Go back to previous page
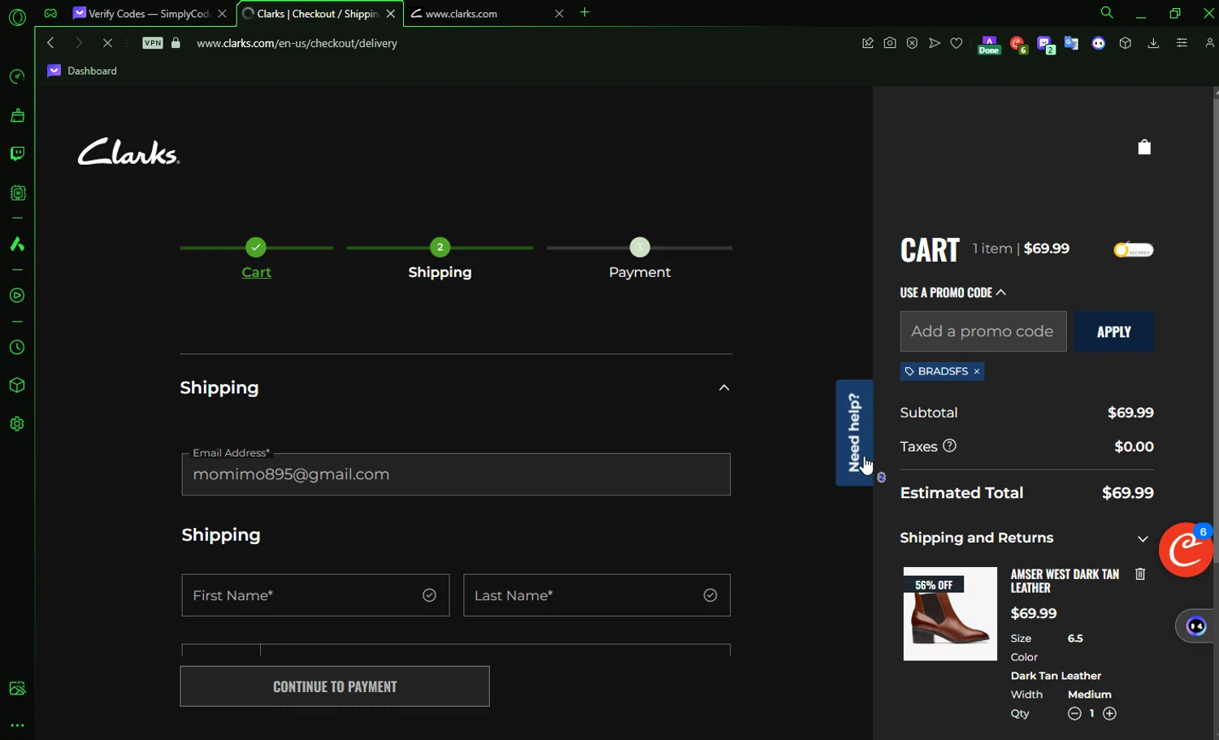 click(50, 43)
